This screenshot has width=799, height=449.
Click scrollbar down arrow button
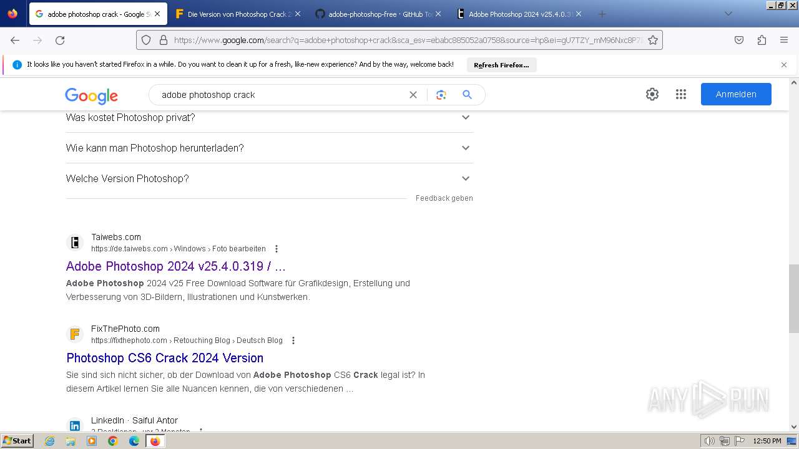794,427
